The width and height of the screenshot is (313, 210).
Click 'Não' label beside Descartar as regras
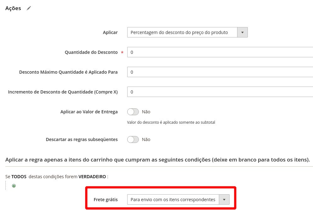[146, 139]
